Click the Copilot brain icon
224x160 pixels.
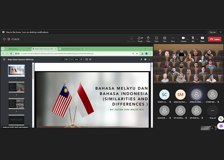221,126
